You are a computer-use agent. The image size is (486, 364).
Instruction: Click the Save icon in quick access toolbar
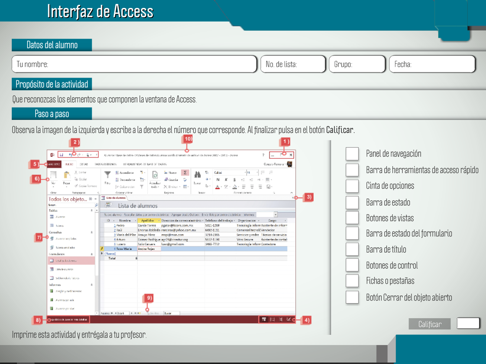[x=62, y=155]
